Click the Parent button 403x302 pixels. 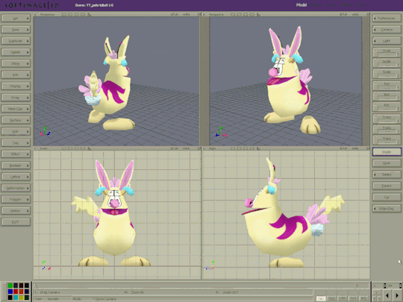[x=387, y=186]
